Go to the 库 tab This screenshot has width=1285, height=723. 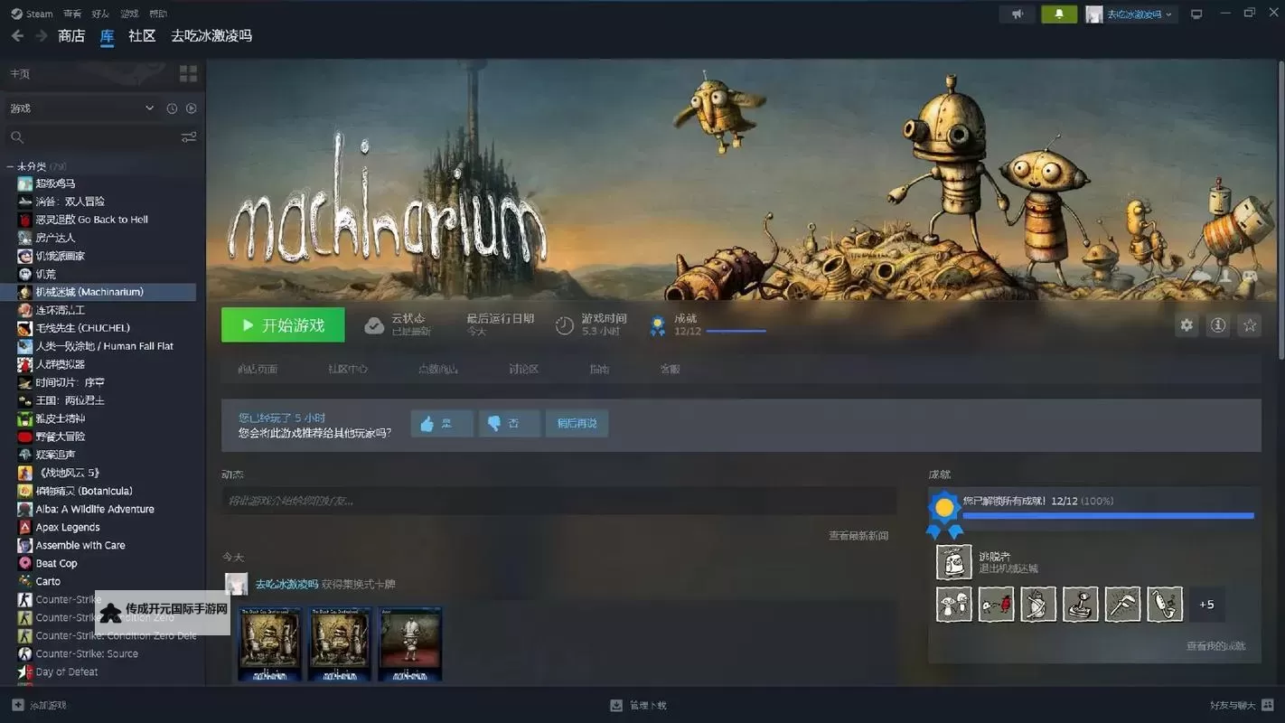coord(107,36)
